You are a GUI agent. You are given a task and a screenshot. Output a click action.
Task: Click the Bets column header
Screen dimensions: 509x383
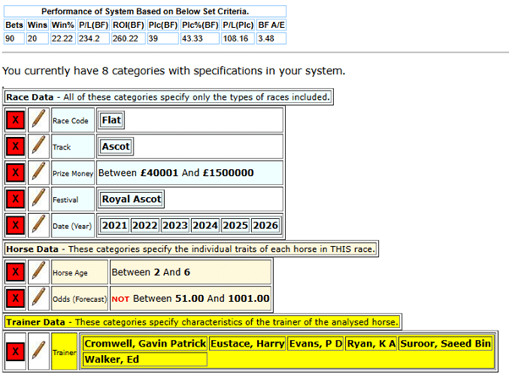click(x=14, y=25)
